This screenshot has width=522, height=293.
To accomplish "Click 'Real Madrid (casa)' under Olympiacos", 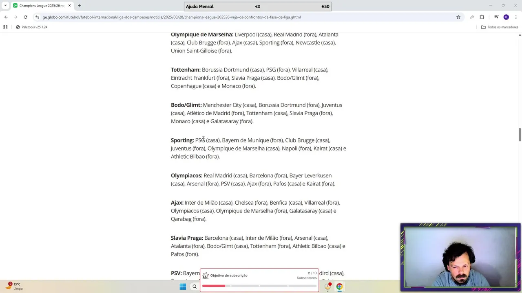I will [226, 175].
